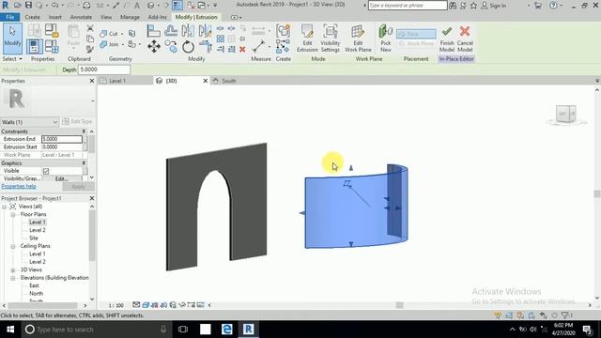Image resolution: width=601 pixels, height=338 pixels.
Task: Collapse the Ceiling Plans tree node
Action: (12, 246)
